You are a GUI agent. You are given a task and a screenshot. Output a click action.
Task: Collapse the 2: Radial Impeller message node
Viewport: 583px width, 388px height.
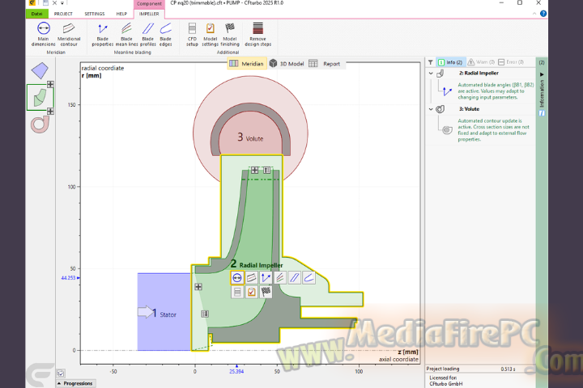[x=431, y=73]
